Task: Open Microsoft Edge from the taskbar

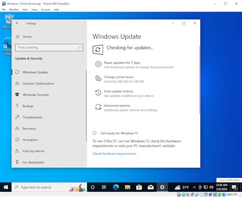Action: pos(116,187)
